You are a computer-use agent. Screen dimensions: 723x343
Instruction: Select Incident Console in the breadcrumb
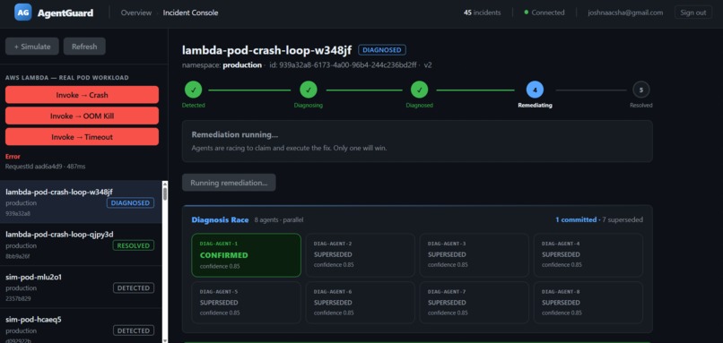point(190,13)
